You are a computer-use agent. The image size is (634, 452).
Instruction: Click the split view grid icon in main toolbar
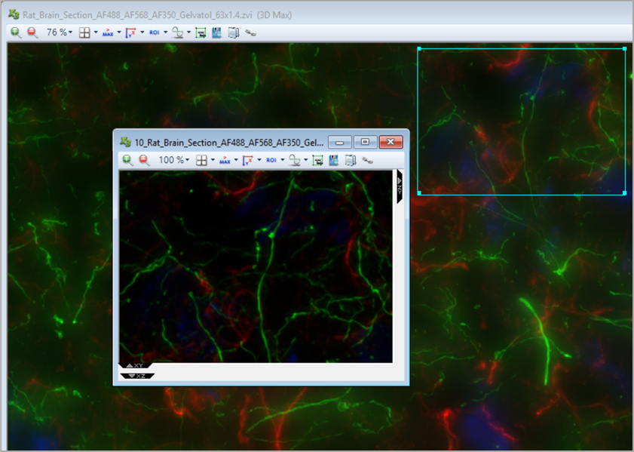coord(84,32)
